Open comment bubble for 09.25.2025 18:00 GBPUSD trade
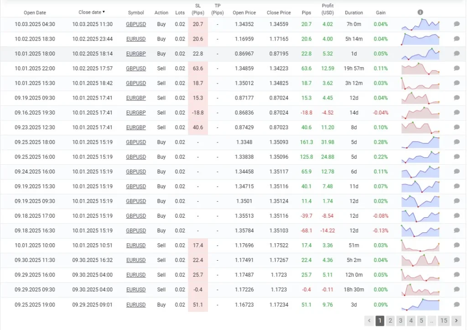Screen dimensions: 467x330 [x=457, y=142]
